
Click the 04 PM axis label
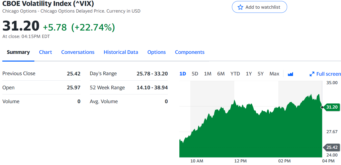pyautogui.click(x=328, y=161)
